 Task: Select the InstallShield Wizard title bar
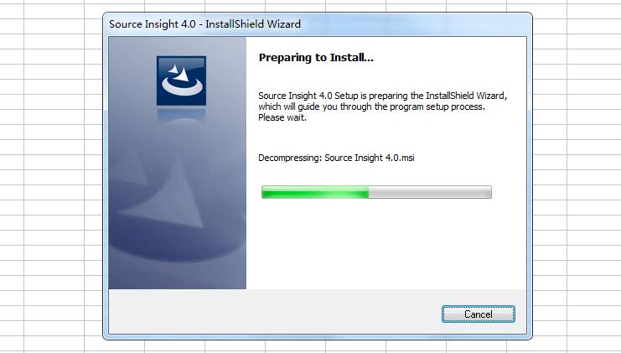click(317, 24)
